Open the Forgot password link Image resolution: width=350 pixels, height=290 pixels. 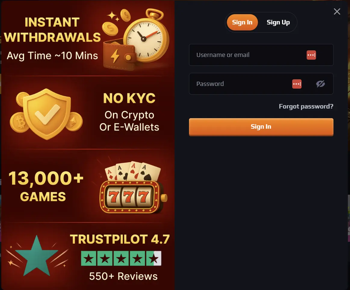(306, 106)
